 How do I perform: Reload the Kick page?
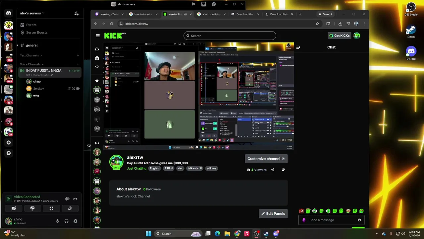pyautogui.click(x=112, y=24)
